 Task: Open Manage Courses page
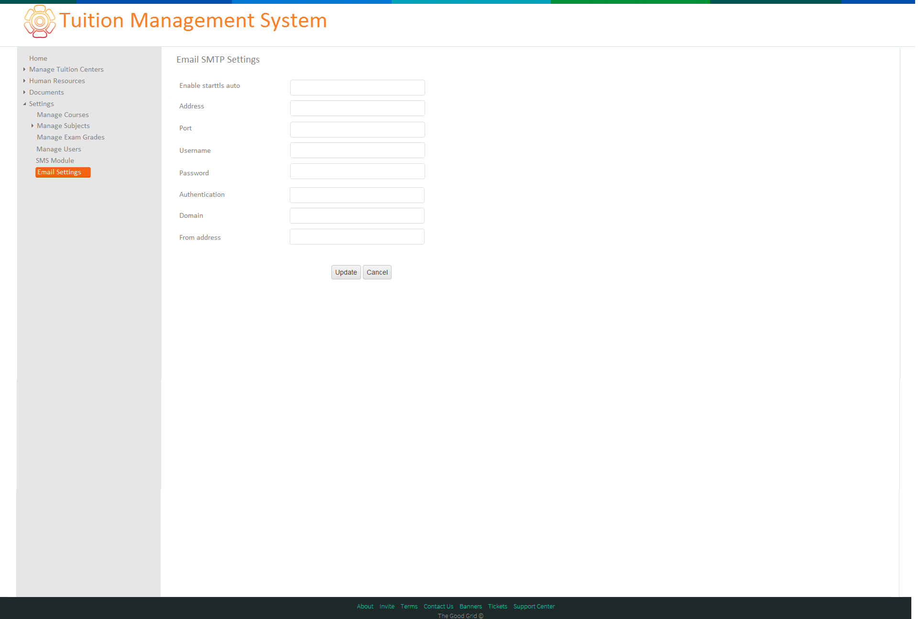63,115
